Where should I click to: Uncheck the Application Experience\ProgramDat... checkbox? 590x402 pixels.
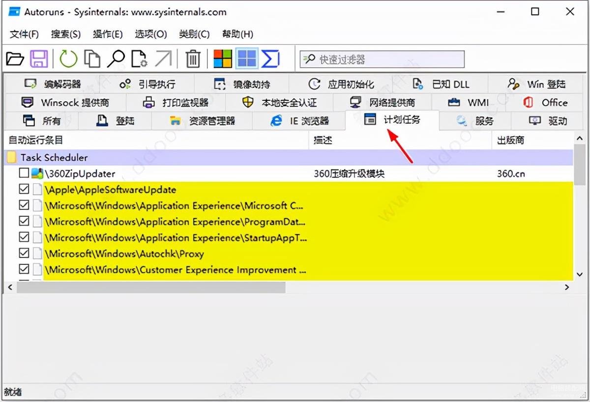pos(24,221)
